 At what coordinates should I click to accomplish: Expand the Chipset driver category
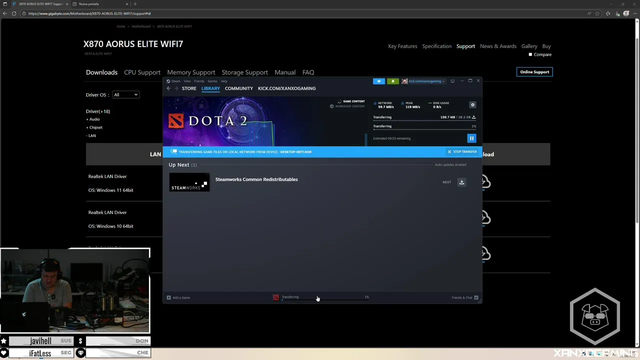[x=94, y=127]
